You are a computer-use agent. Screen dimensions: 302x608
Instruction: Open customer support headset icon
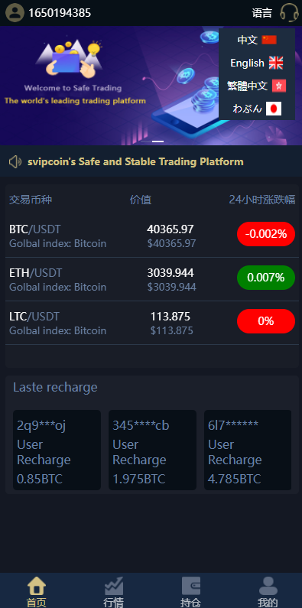pos(289,12)
